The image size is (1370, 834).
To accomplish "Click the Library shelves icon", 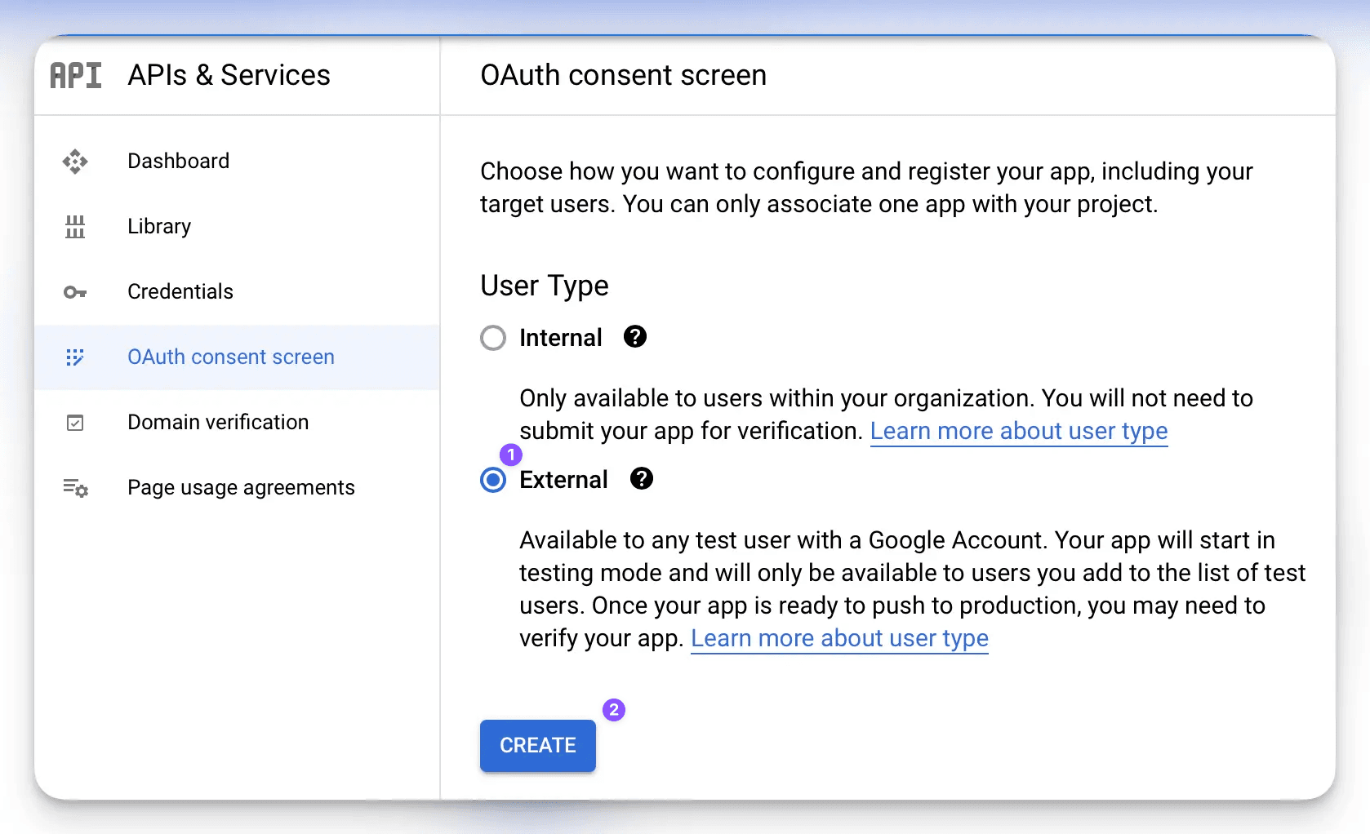I will click(x=75, y=227).
